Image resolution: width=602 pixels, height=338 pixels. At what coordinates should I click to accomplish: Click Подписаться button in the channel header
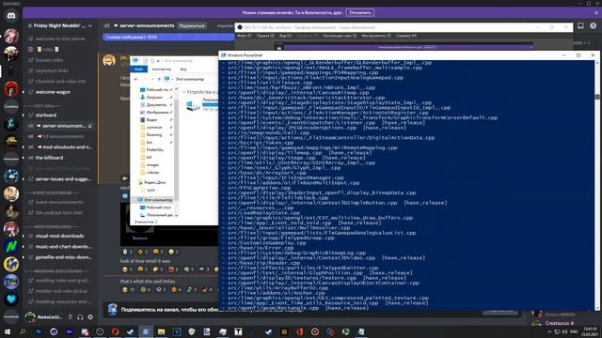pos(192,25)
